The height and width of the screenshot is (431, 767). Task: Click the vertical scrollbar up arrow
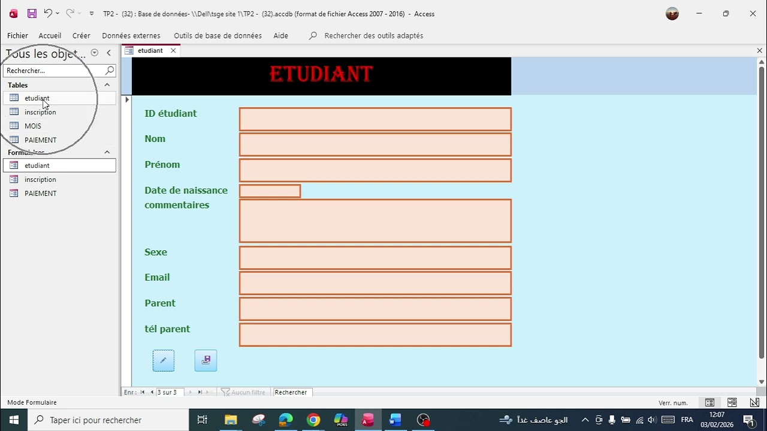point(762,62)
